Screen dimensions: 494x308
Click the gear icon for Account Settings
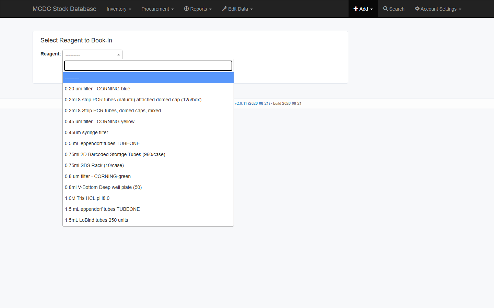[x=417, y=9]
